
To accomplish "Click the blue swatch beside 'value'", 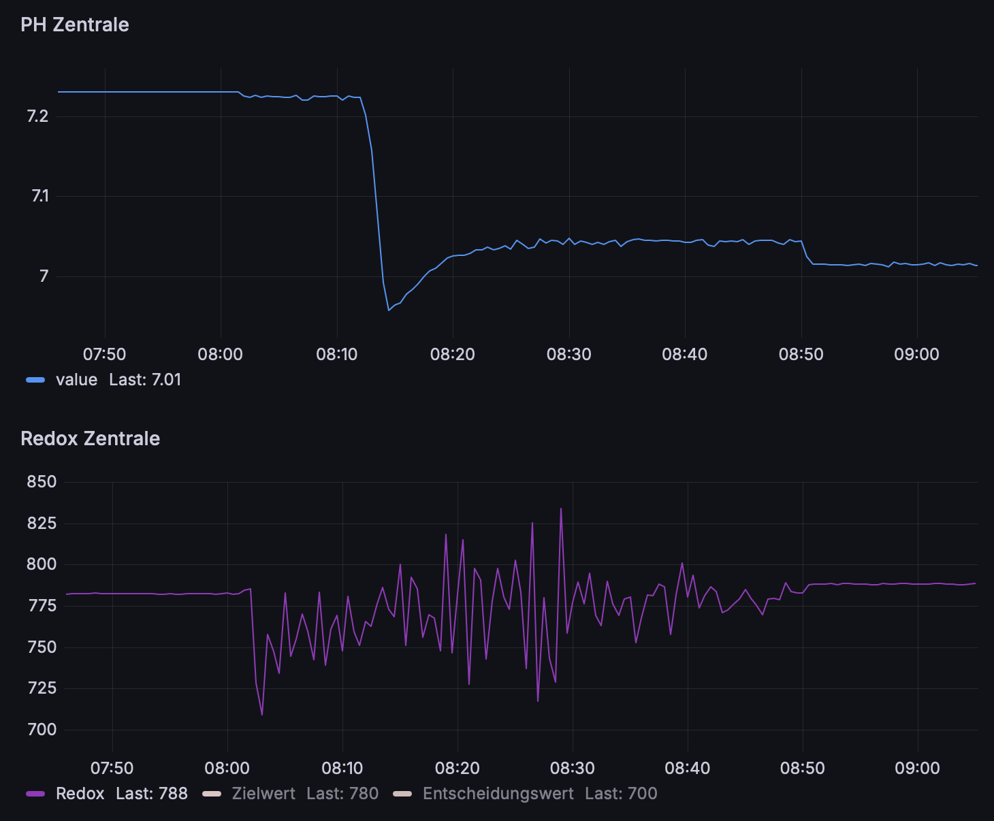I will tap(35, 380).
